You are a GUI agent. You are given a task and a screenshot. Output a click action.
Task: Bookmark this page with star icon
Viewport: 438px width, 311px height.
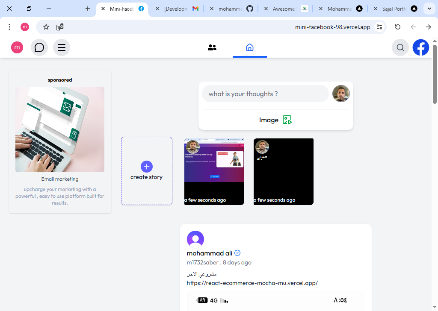[46, 27]
